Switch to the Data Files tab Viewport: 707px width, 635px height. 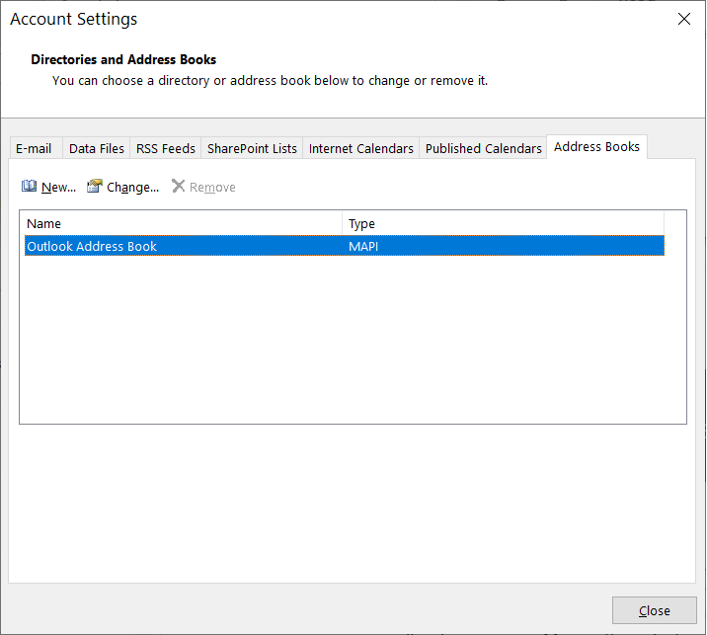pyautogui.click(x=97, y=148)
